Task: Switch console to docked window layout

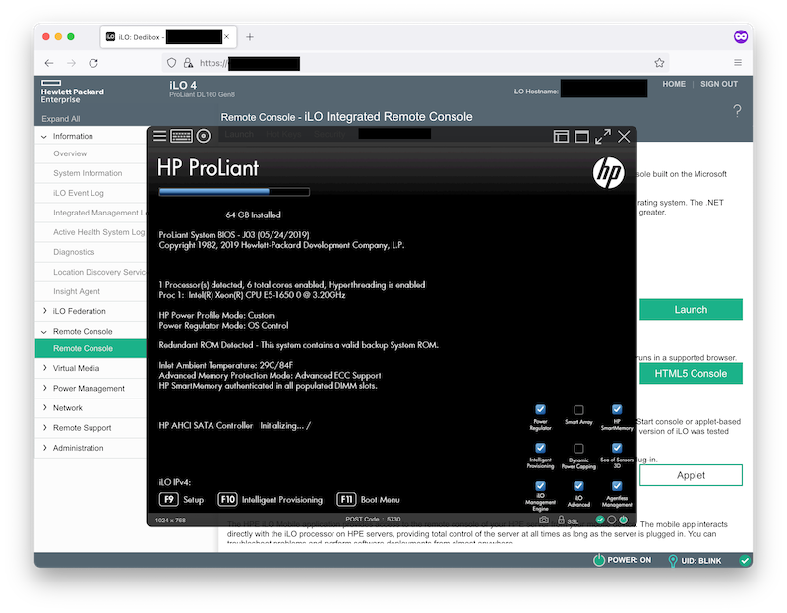Action: click(x=561, y=136)
